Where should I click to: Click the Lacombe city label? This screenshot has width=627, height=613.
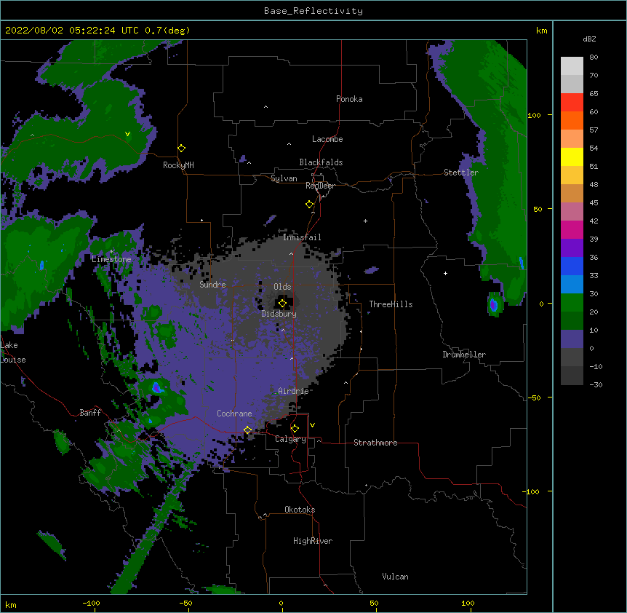click(327, 139)
